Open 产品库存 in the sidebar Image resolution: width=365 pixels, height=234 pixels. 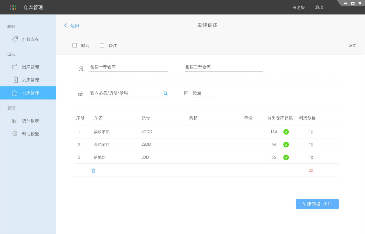pos(28,39)
